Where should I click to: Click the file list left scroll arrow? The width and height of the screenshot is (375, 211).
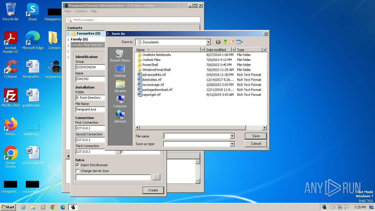tap(137, 128)
